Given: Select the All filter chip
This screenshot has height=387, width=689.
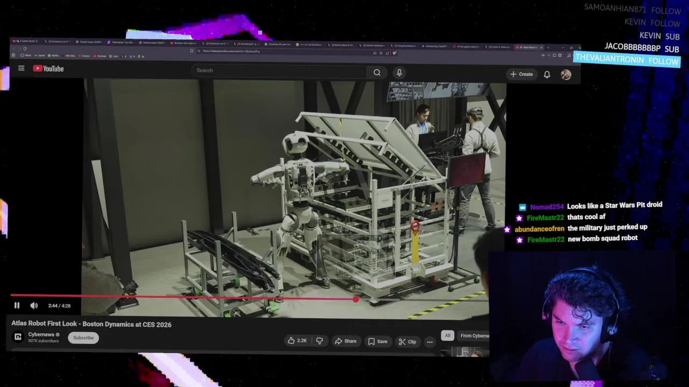Looking at the screenshot, I should [447, 335].
